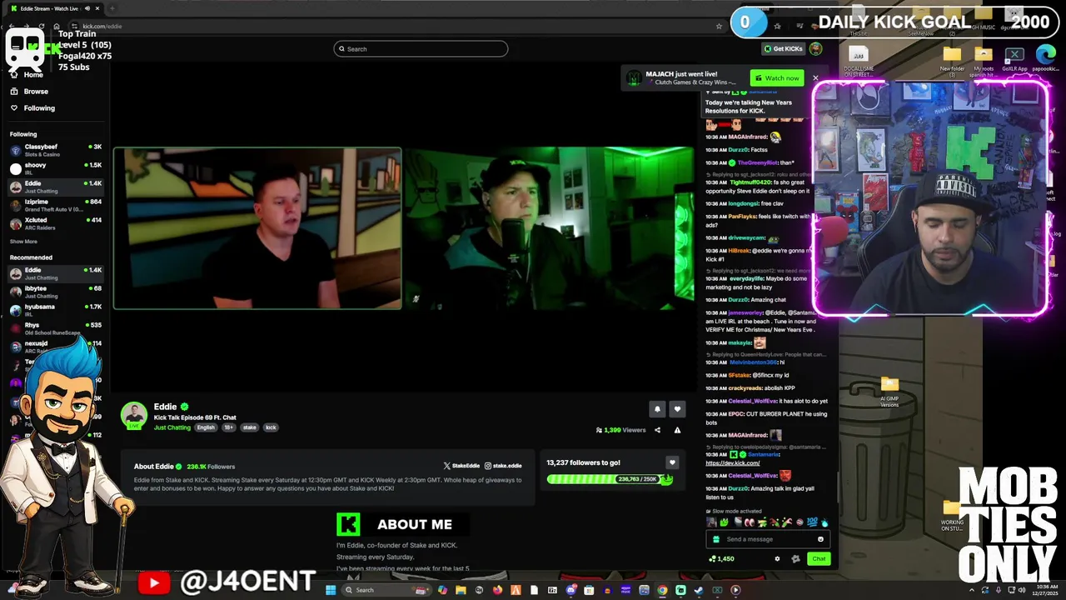Click the Windows Start button
1066x600 pixels.
click(331, 590)
